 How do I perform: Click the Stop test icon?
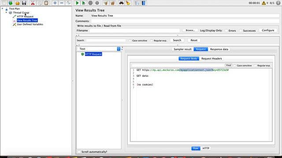90,3
